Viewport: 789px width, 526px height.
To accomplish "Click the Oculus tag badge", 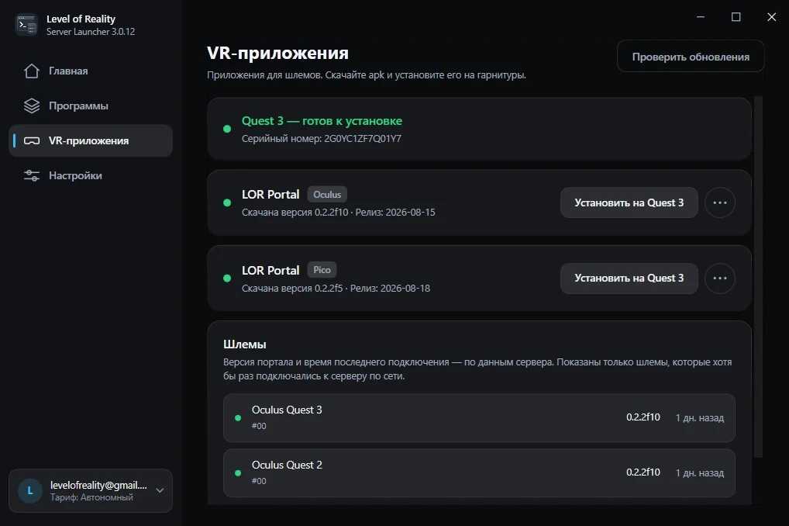I will pos(327,195).
